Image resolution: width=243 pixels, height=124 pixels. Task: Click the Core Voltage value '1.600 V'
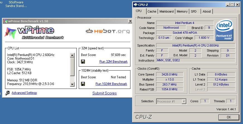[x=204, y=38]
